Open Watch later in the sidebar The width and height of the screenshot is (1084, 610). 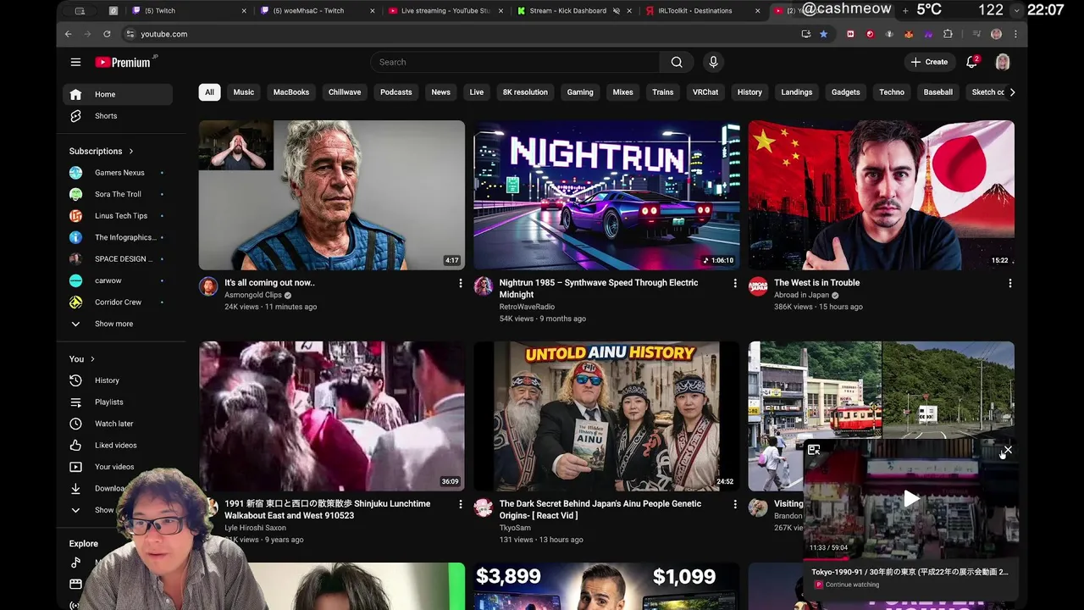pyautogui.click(x=118, y=424)
